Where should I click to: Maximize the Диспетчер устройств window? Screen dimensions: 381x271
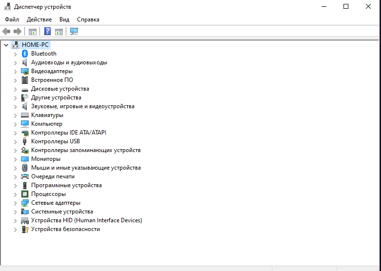coord(346,6)
